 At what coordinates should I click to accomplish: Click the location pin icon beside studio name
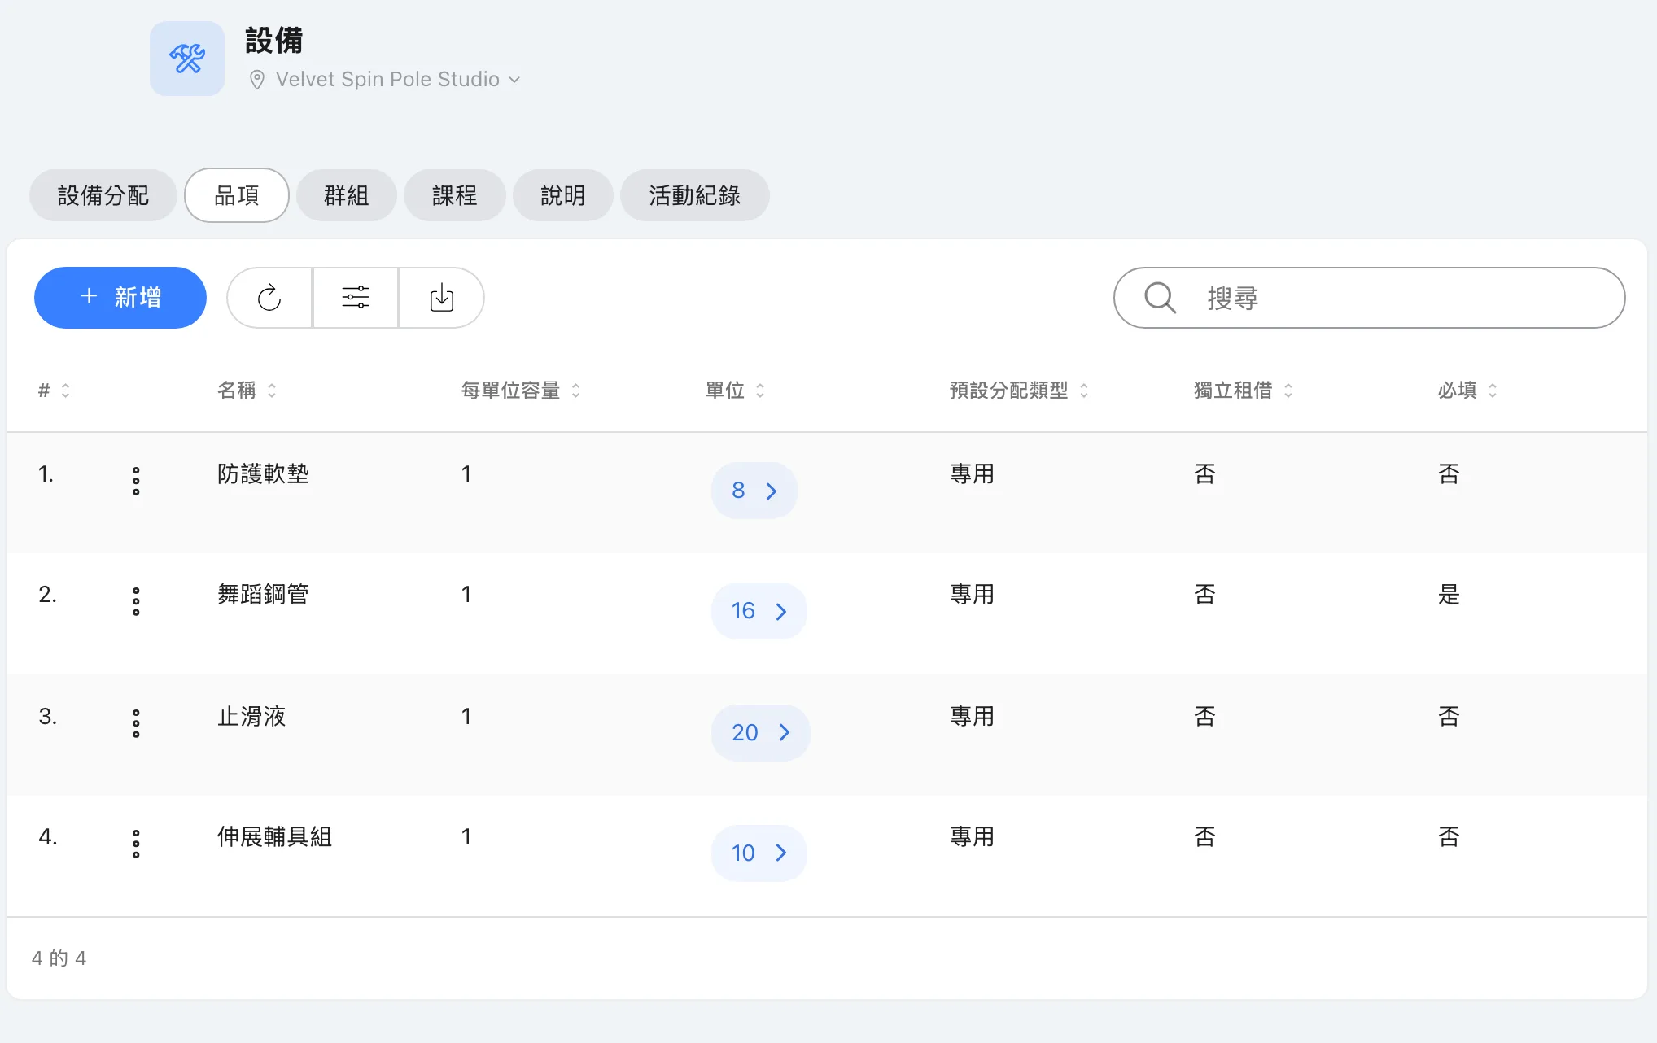(256, 80)
